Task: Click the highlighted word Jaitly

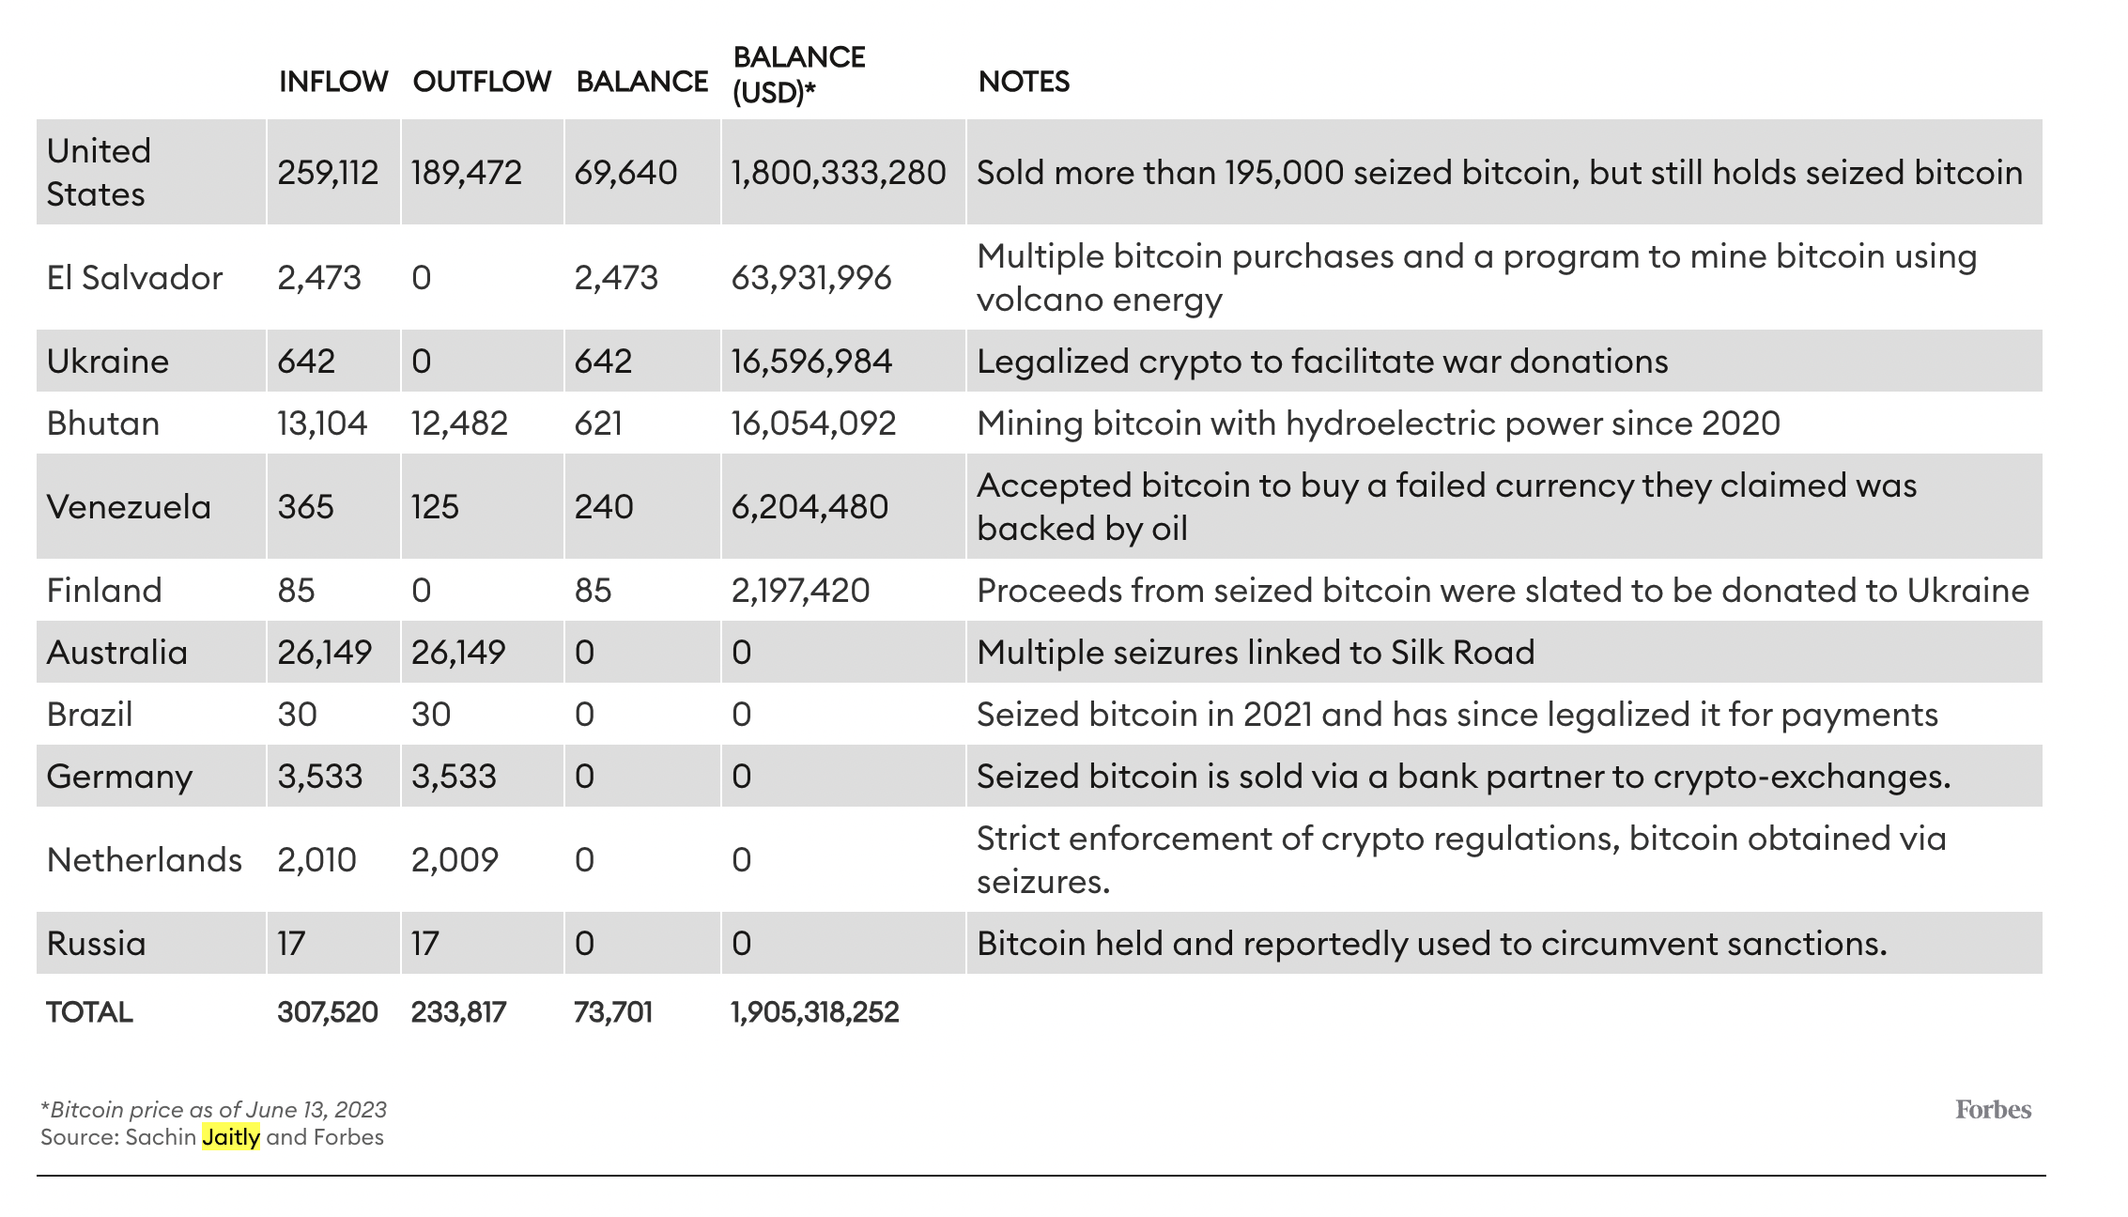Action: 231,1137
